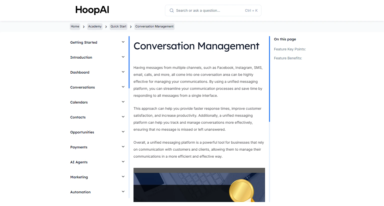Select the Calendars sidebar item

click(x=79, y=102)
